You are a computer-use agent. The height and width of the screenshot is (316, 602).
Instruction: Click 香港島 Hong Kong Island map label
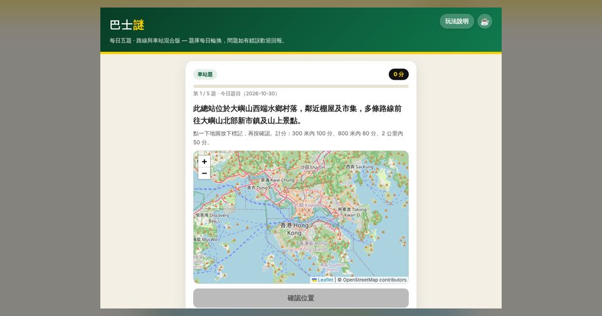(313, 246)
